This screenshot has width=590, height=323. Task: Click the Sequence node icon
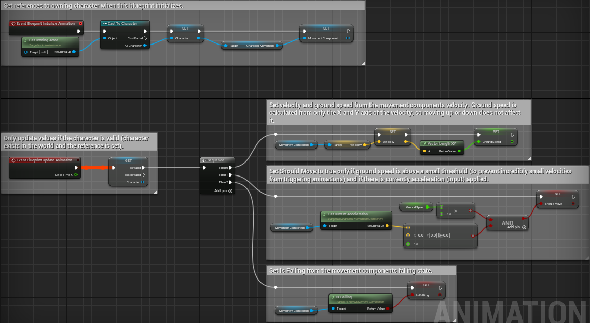point(204,160)
